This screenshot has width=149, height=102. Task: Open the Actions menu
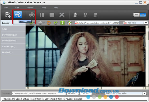coord(30,8)
